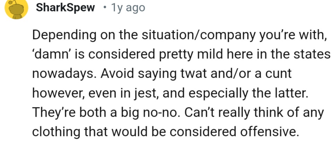Viewport: 332px width, 144px height.
Task: Click the phrase 'Can't really think of any'
Action: [255, 113]
